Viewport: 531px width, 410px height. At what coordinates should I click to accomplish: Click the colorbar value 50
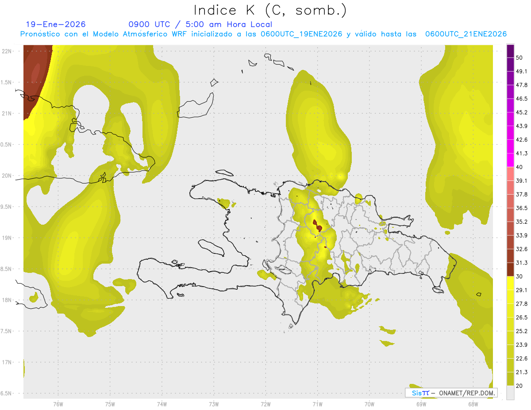[x=519, y=57]
